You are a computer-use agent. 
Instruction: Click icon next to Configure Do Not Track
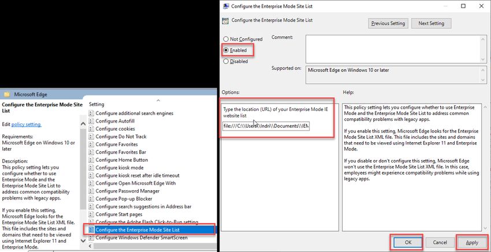[x=91, y=136]
